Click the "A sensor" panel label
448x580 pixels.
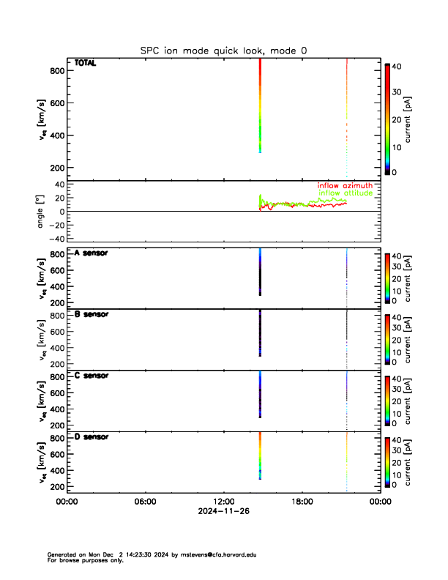(x=92, y=253)
